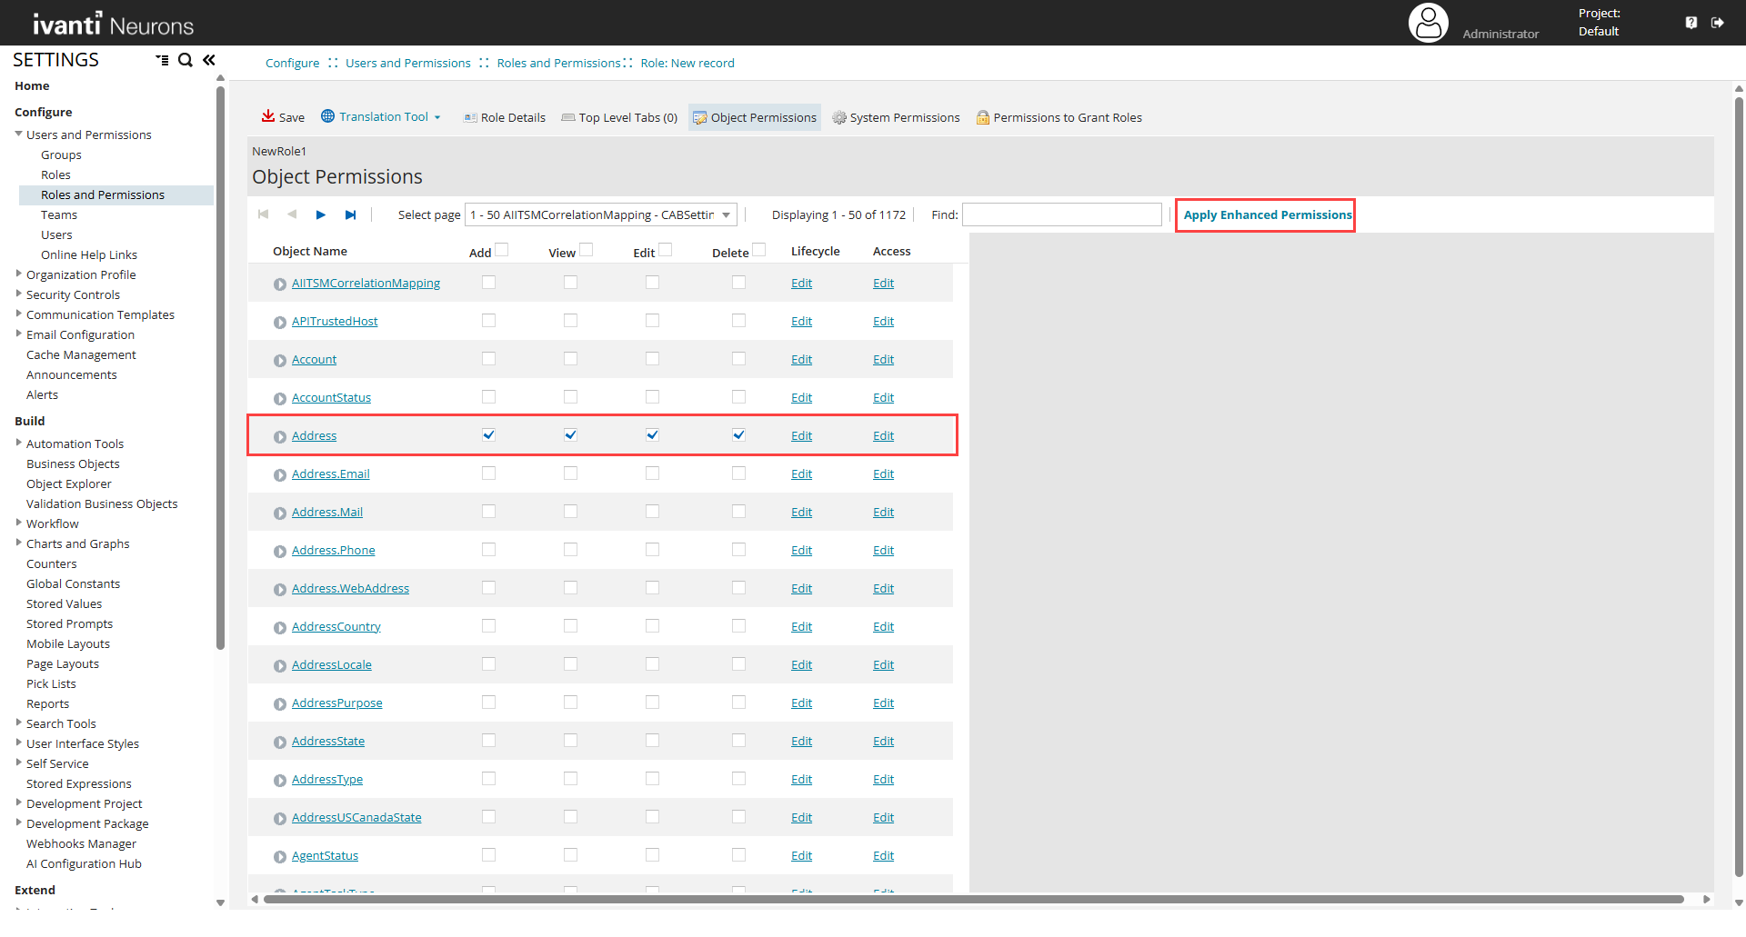Click Apply Enhanced Permissions

1267,214
